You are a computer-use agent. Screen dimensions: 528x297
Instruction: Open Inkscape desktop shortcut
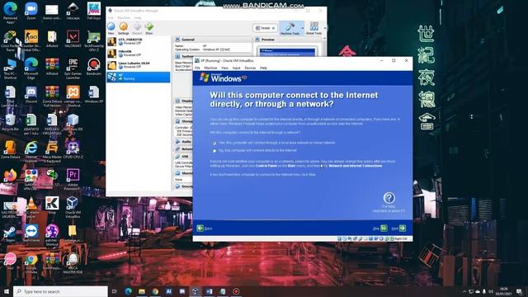pyautogui.click(x=73, y=12)
